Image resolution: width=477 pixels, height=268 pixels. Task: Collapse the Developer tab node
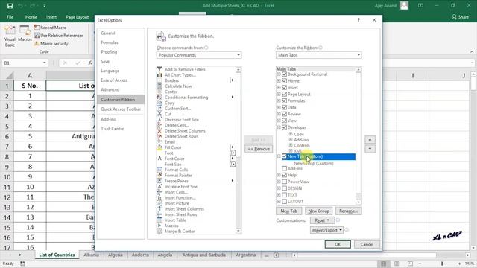[x=279, y=127]
